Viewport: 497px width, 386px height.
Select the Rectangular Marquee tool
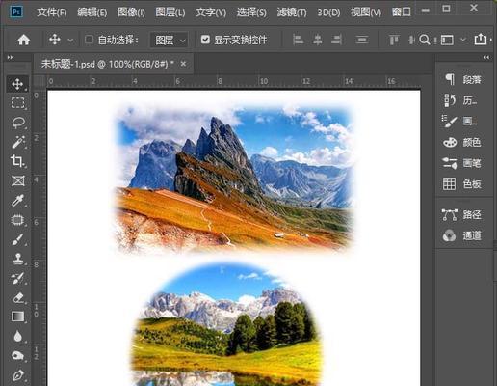(17, 103)
